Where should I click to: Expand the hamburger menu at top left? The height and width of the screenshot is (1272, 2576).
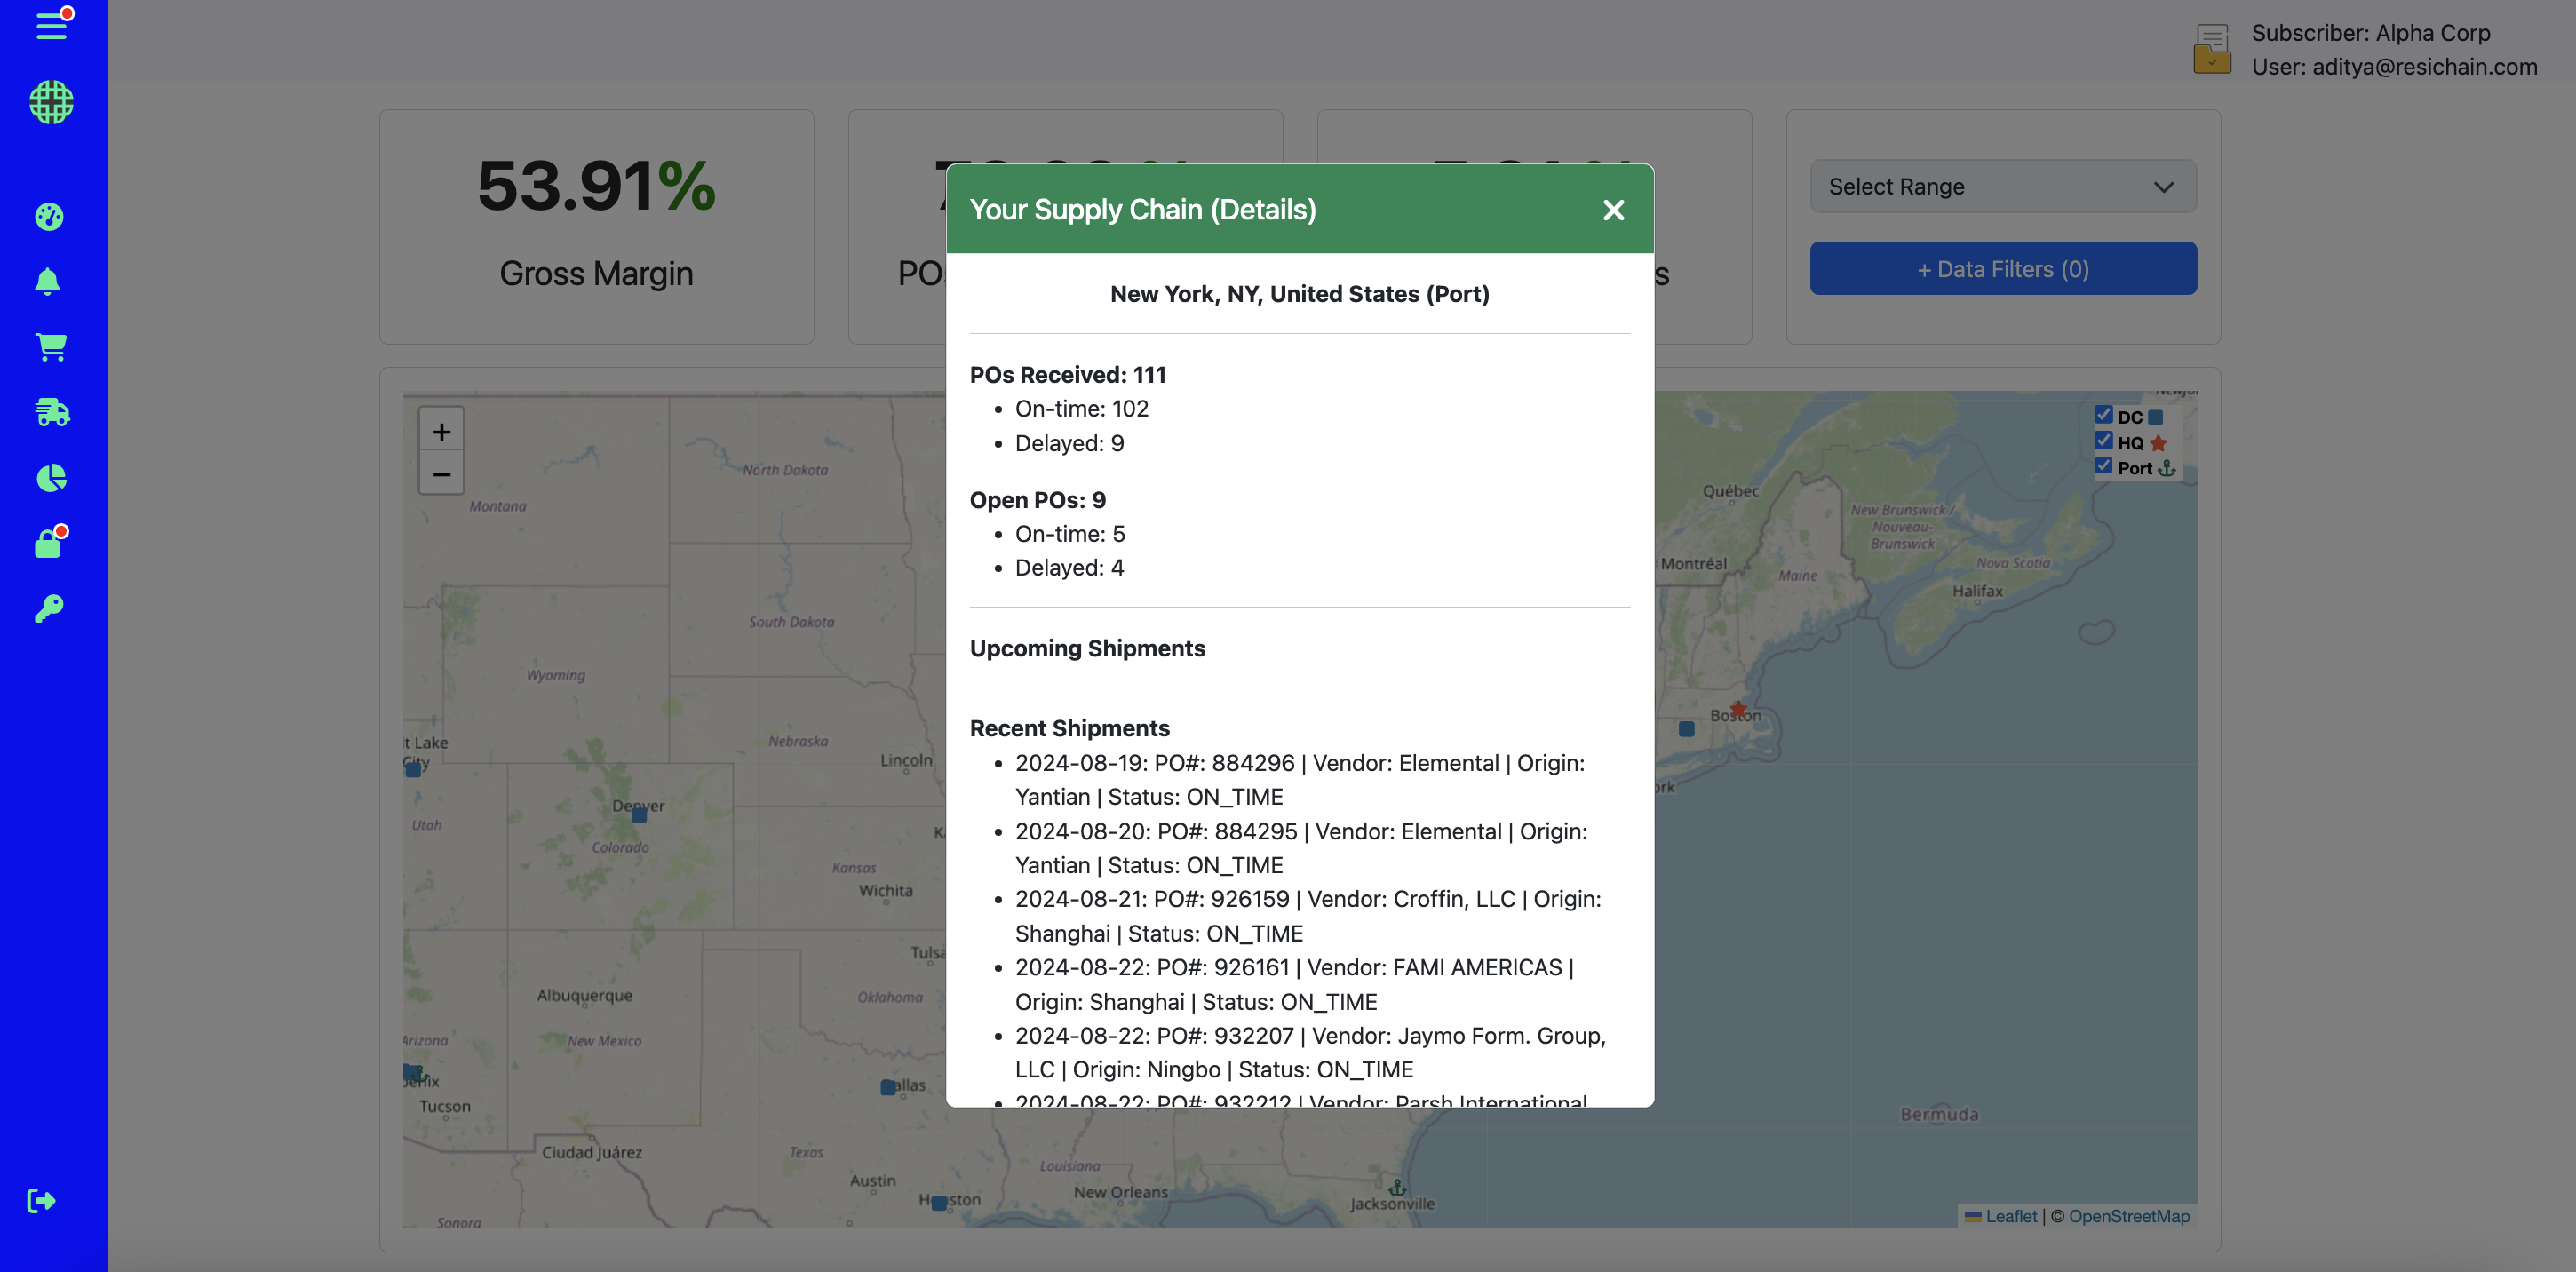(51, 27)
